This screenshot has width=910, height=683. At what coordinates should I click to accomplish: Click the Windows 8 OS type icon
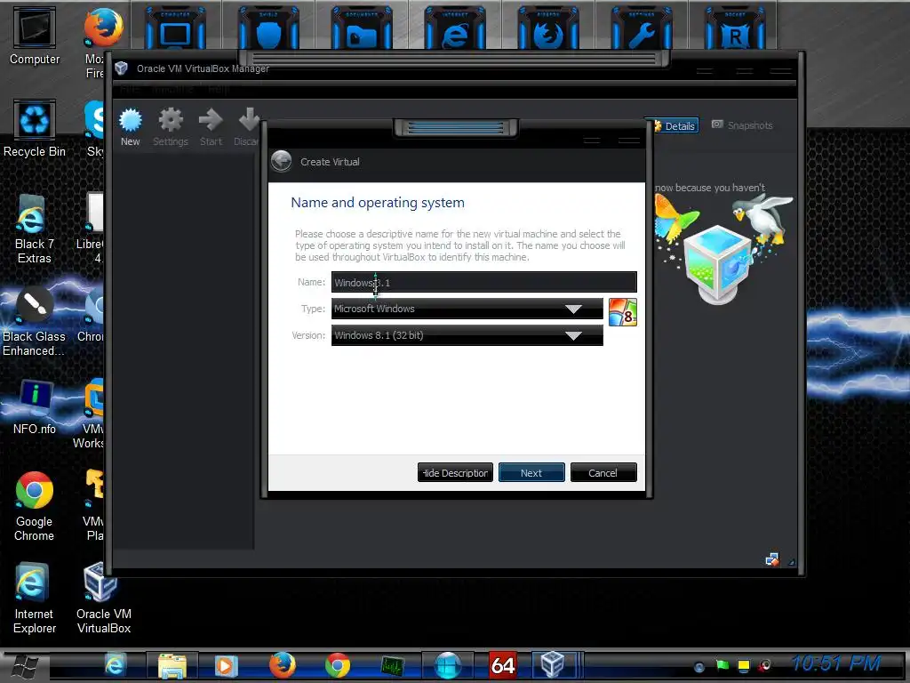pyautogui.click(x=623, y=312)
